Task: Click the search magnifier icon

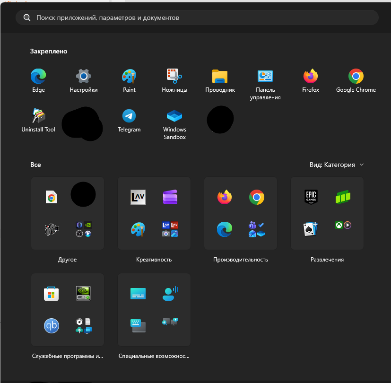Action: [27, 17]
